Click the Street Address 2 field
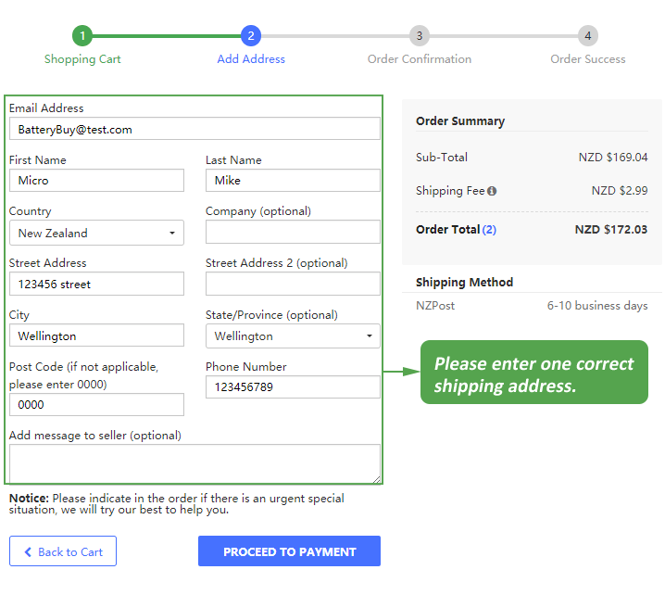This screenshot has height=595, width=665. 293,284
